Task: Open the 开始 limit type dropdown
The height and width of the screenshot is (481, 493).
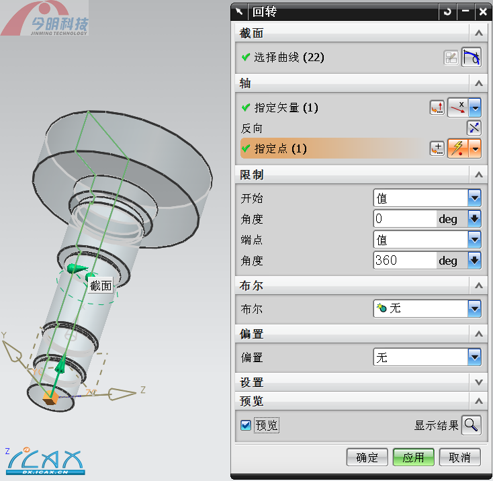Action: point(427,198)
